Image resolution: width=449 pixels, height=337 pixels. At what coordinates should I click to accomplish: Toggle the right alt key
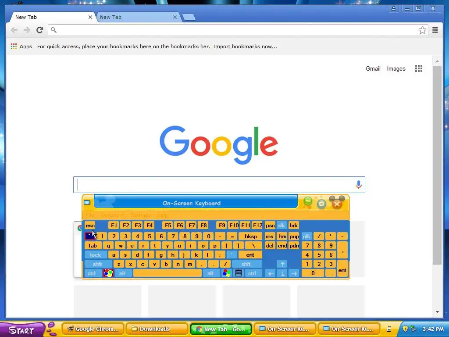coord(211,273)
